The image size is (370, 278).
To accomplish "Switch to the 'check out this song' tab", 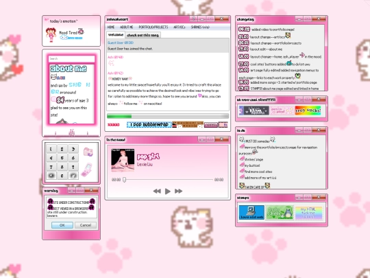I will click(143, 35).
